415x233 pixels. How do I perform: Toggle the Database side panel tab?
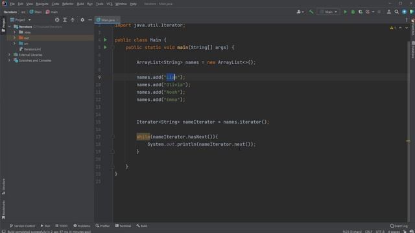click(412, 49)
